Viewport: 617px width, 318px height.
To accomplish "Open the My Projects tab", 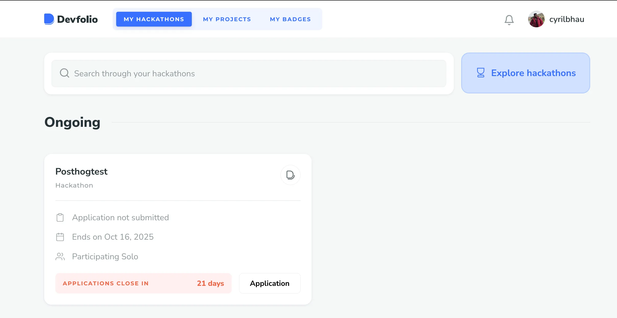I will click(227, 19).
